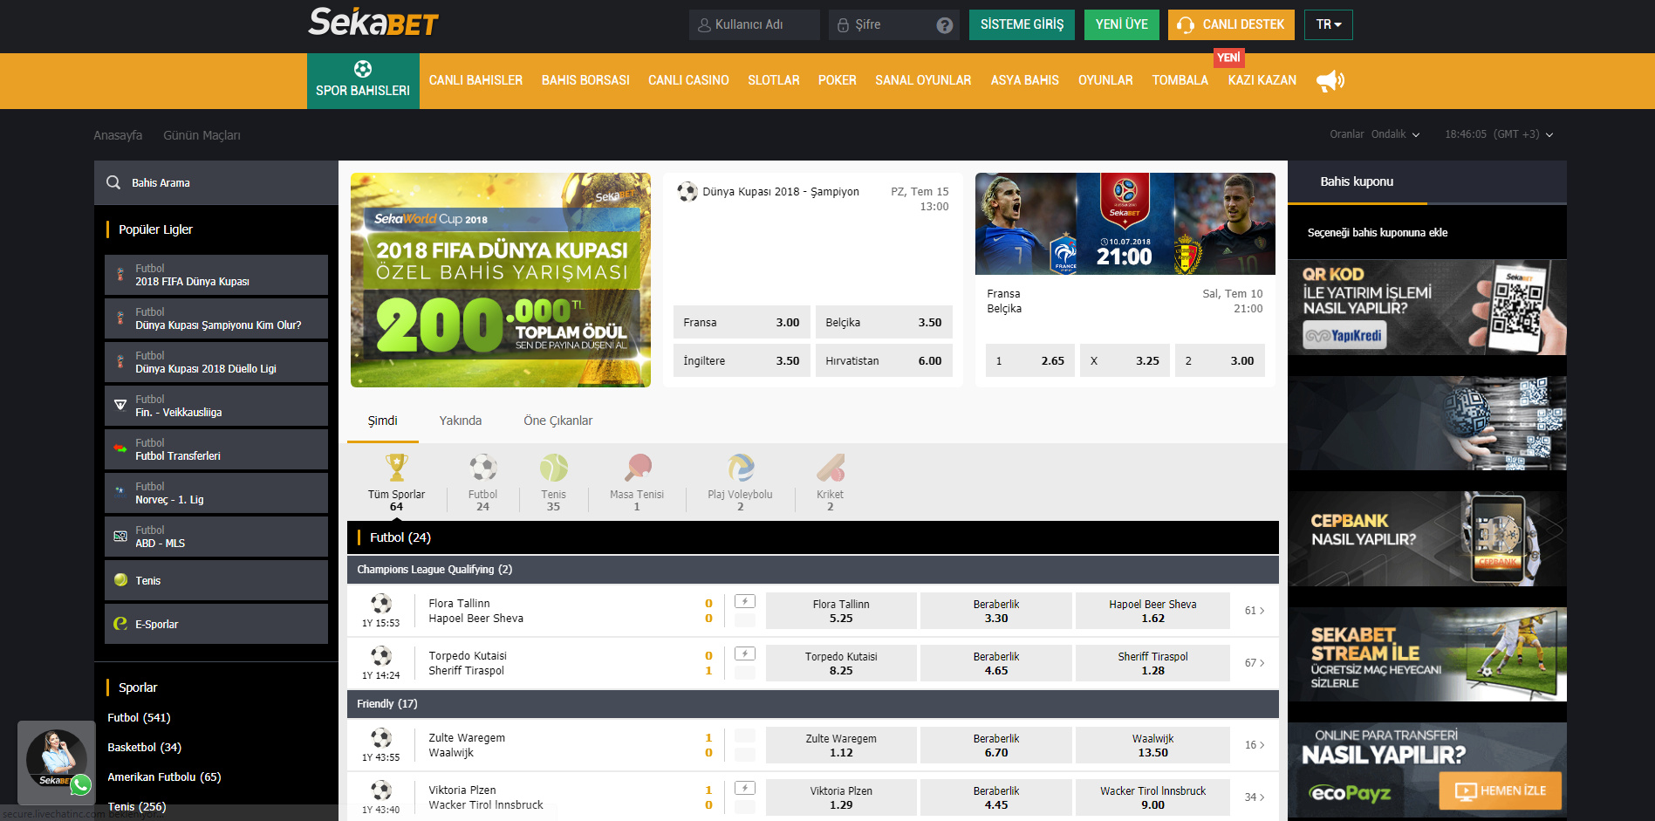Click the Bahis Arama search magnifier icon
Screen dimensions: 1655x821
coord(113,182)
